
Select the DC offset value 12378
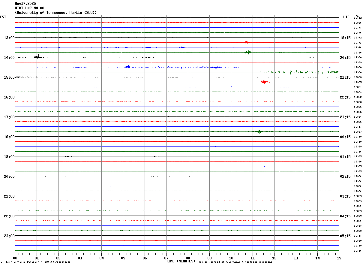[x=358, y=28]
